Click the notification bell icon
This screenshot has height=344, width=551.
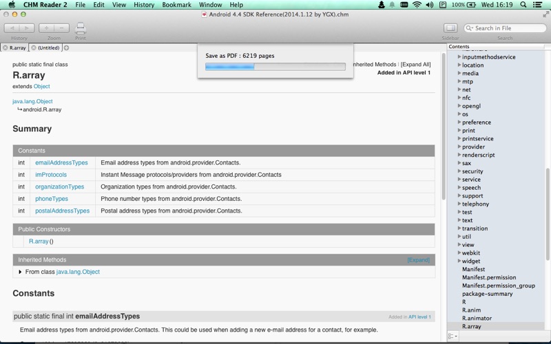pos(392,5)
